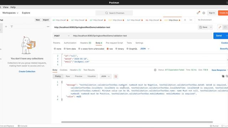Switch to response Cookies tab
The image size is (228, 128).
[63, 70]
